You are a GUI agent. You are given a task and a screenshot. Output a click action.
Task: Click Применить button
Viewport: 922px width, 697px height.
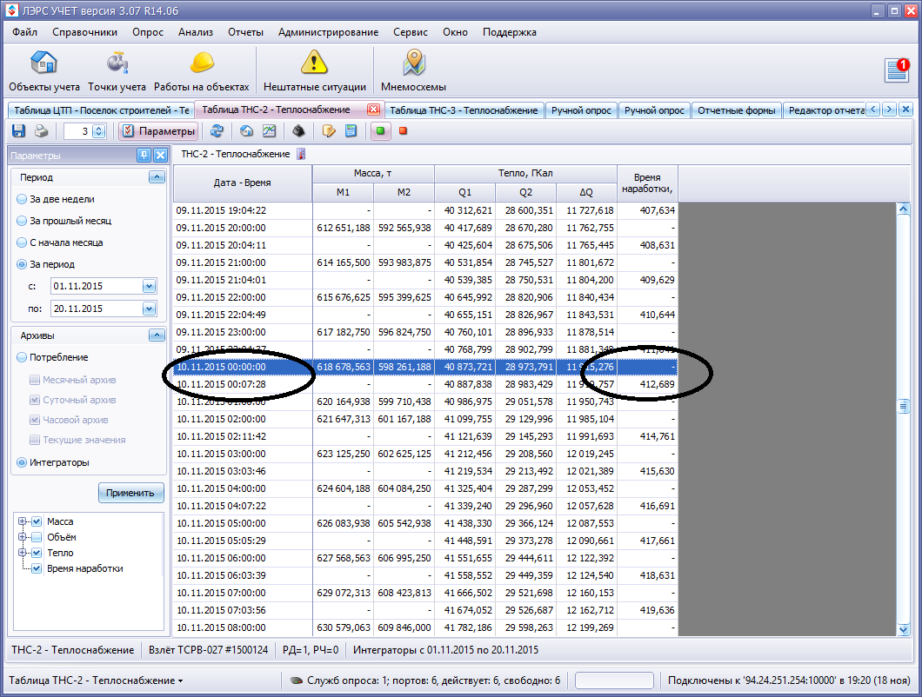pyautogui.click(x=130, y=493)
